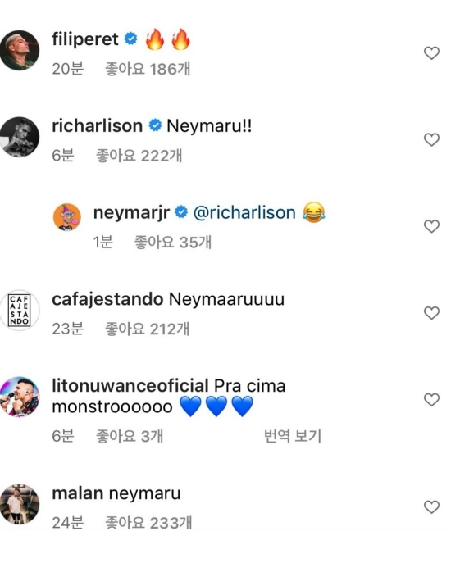Like neymarjr's reply to richarlison

431,226
